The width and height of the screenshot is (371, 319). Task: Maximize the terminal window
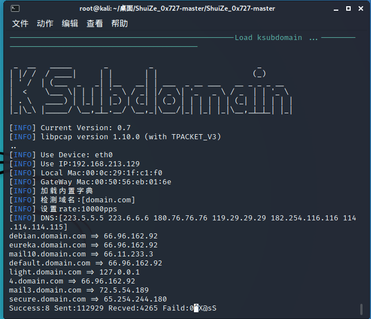coord(348,8)
